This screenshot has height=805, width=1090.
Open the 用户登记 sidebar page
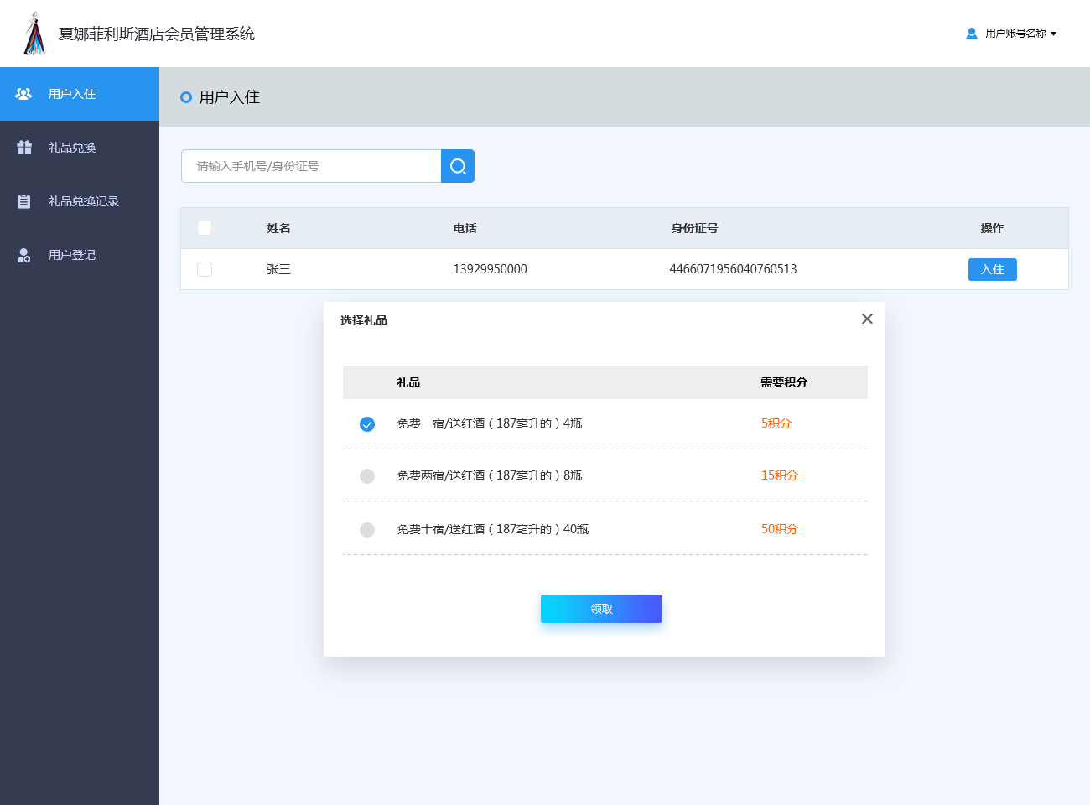(x=72, y=255)
